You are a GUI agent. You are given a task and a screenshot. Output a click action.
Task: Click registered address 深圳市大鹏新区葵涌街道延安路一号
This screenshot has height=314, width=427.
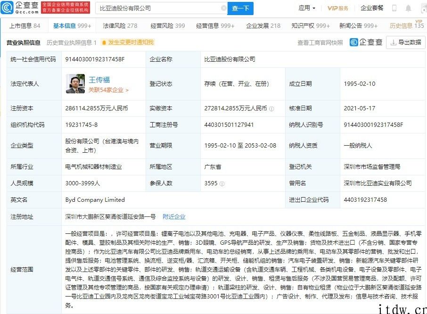point(110,217)
